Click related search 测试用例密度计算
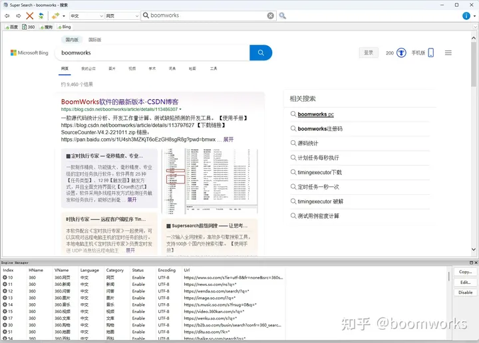 coord(318,216)
